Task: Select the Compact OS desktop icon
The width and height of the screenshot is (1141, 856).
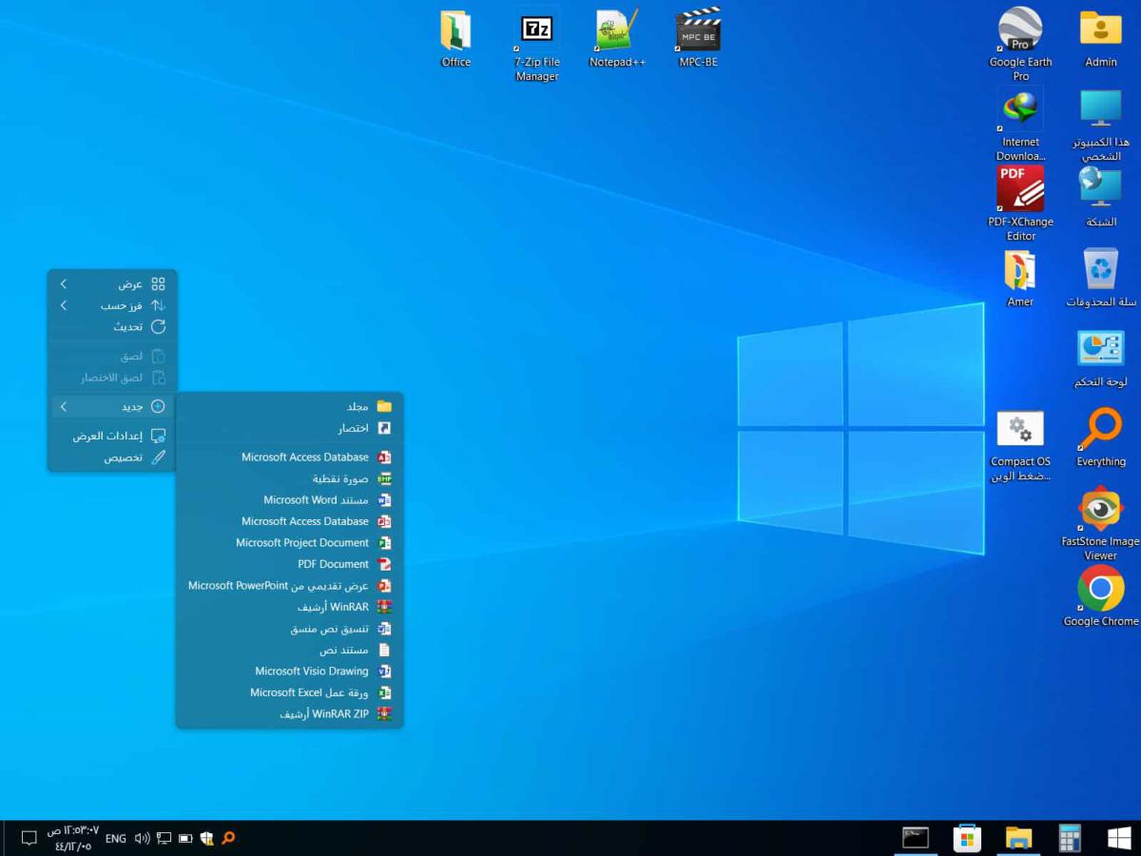Action: [x=1020, y=430]
